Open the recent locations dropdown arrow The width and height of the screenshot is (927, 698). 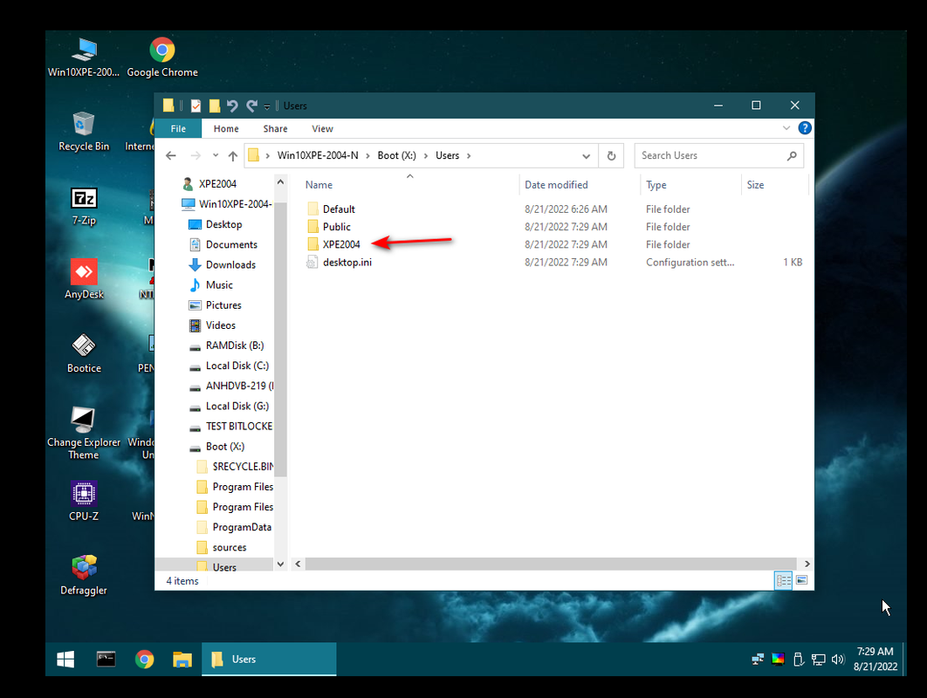click(216, 155)
